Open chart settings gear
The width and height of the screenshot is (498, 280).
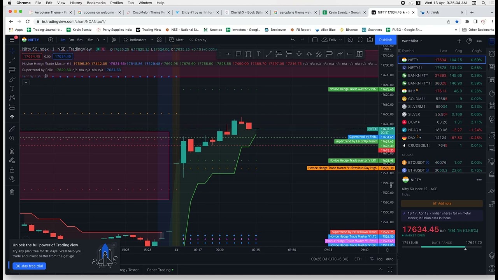(350, 40)
